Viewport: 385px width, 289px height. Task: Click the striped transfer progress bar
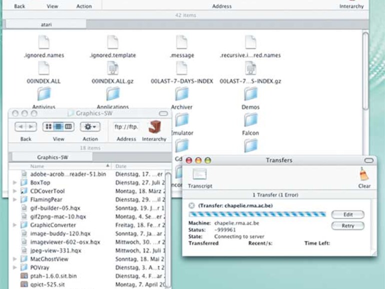[x=257, y=214]
